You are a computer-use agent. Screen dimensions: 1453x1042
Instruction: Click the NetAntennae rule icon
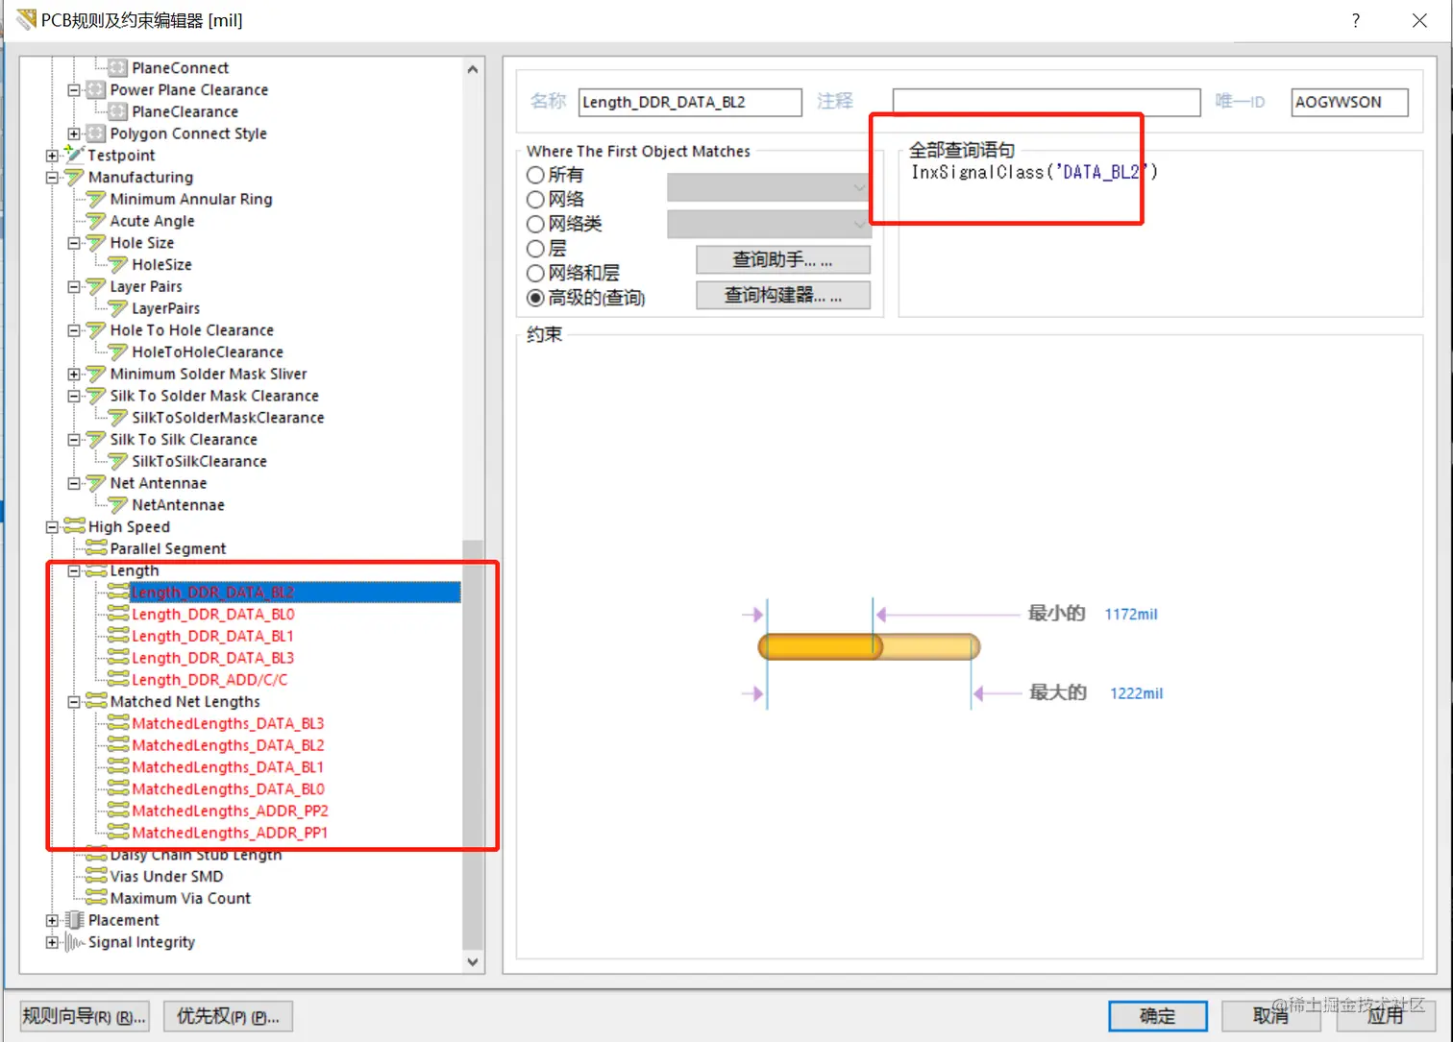click(x=117, y=505)
